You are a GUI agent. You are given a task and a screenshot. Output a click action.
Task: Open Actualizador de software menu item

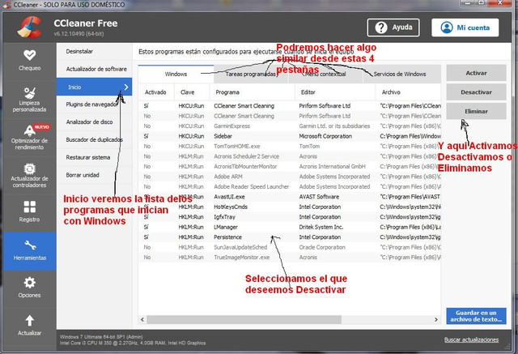tap(94, 69)
